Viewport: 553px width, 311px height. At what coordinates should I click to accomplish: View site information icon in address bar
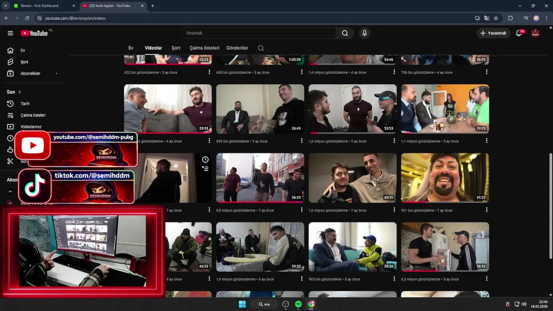coord(39,18)
